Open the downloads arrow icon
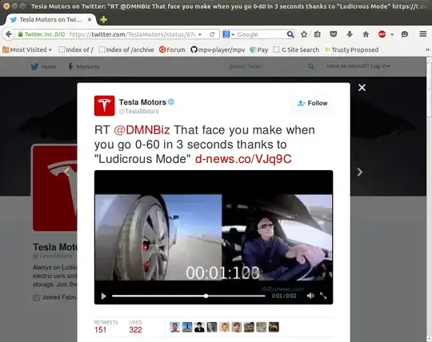432x342 pixels. (350, 34)
